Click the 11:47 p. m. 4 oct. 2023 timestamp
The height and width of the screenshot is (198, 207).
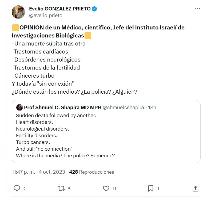click(38, 172)
